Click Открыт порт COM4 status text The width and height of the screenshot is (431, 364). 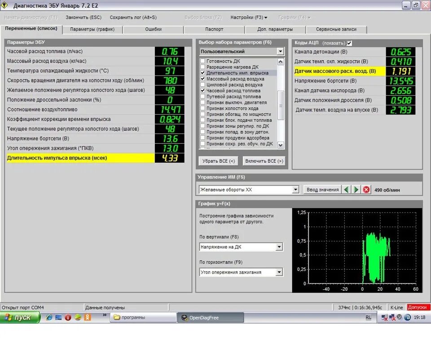[x=23, y=307]
